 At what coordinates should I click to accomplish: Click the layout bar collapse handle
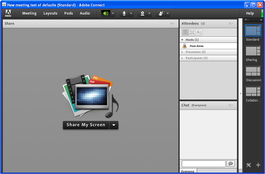241,93
